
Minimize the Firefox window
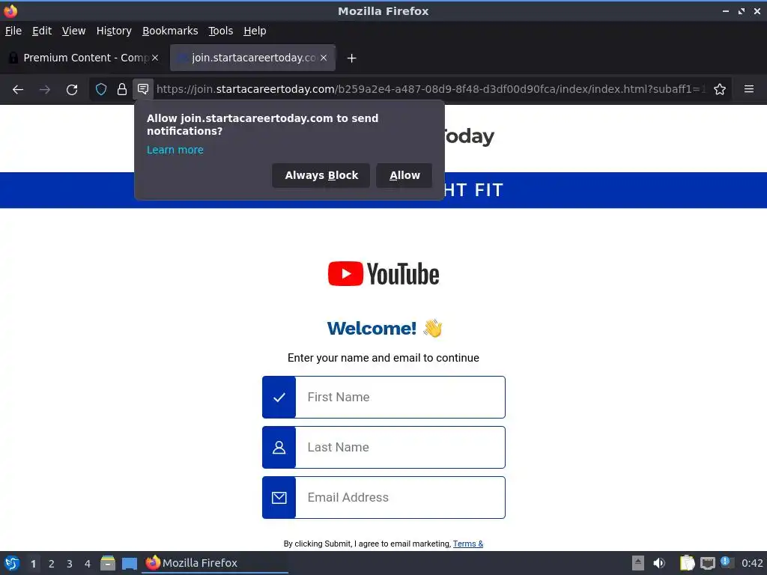(725, 10)
